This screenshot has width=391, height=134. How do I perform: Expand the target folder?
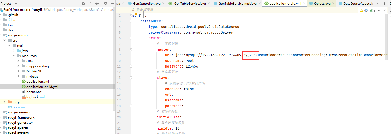click(x=4, y=102)
